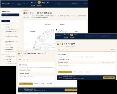Select the dark highlighted graph entry in sidebar
The height and width of the screenshot is (94, 117).
(10, 15)
